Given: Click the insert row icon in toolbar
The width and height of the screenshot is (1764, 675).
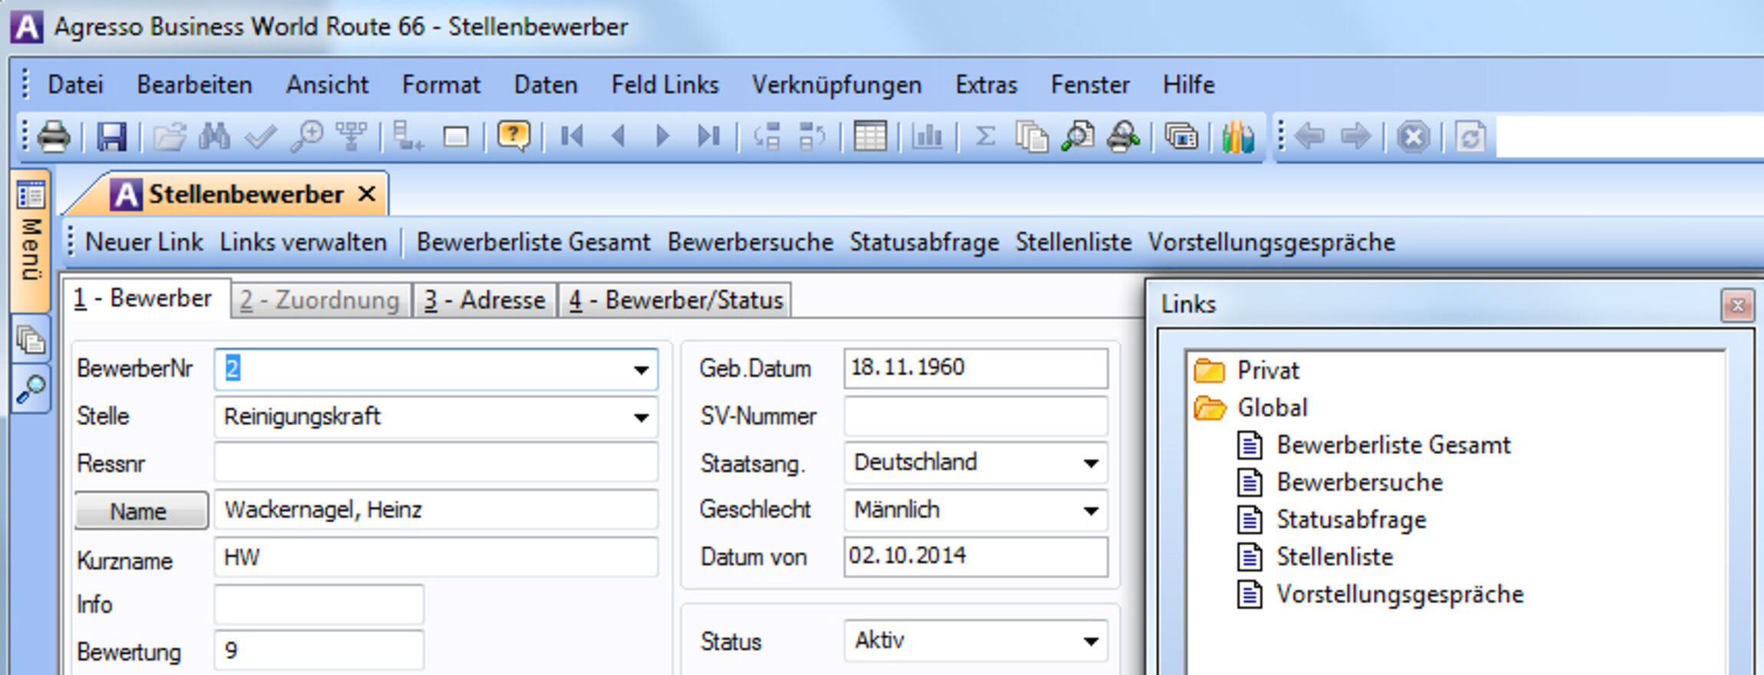Looking at the screenshot, I should click(408, 137).
